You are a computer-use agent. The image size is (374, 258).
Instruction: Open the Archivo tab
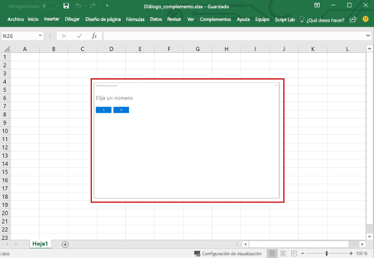pyautogui.click(x=16, y=19)
